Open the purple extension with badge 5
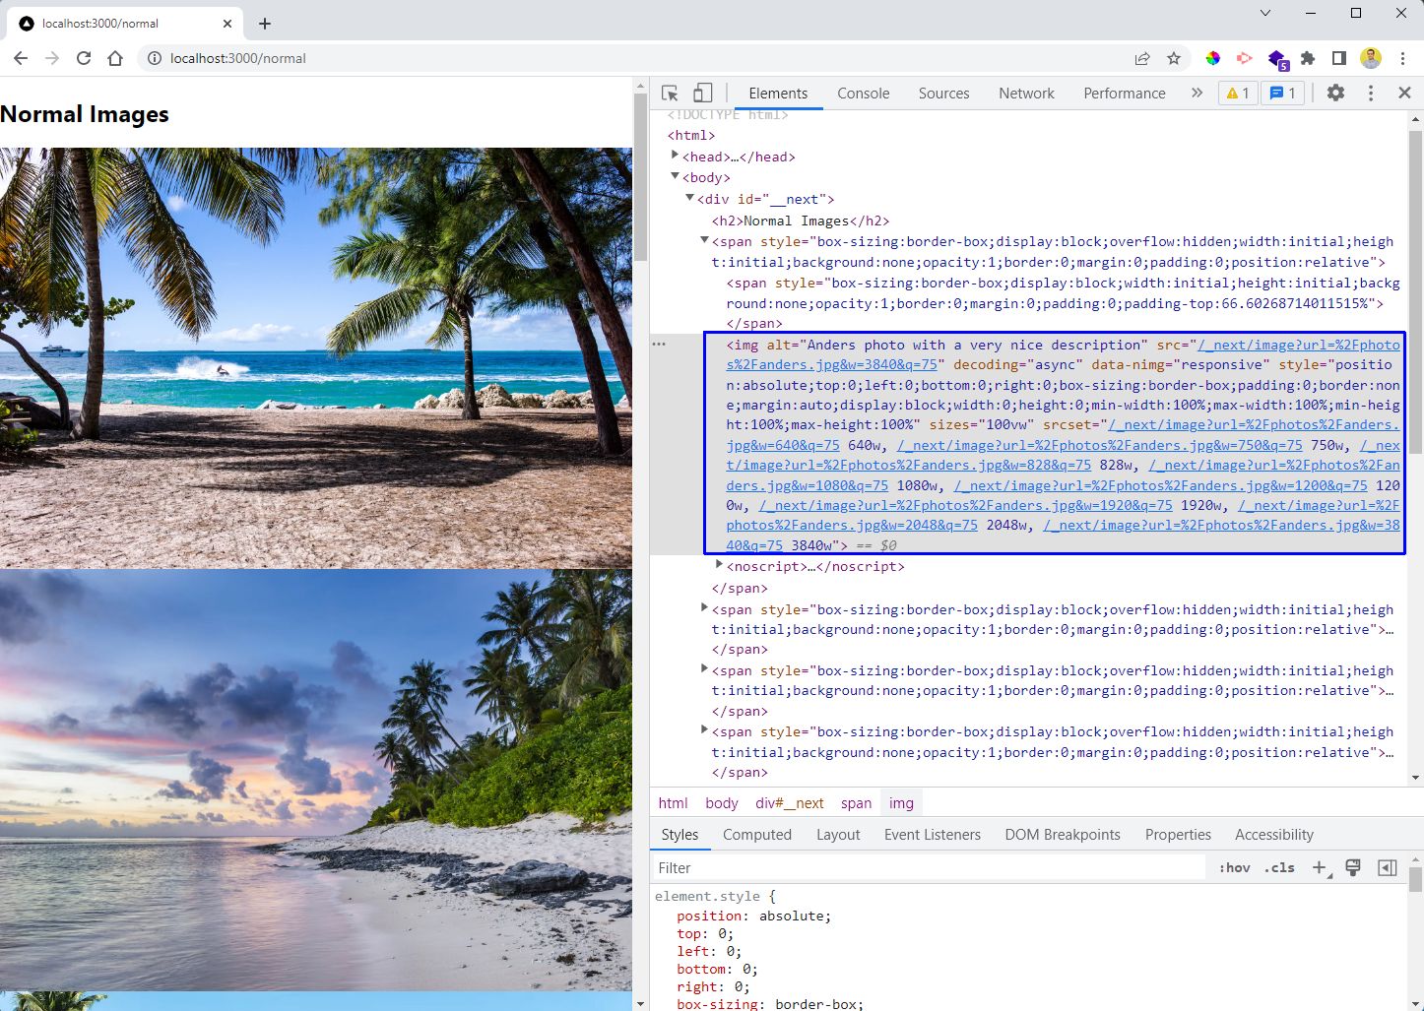The width and height of the screenshot is (1424, 1011). pos(1277,59)
